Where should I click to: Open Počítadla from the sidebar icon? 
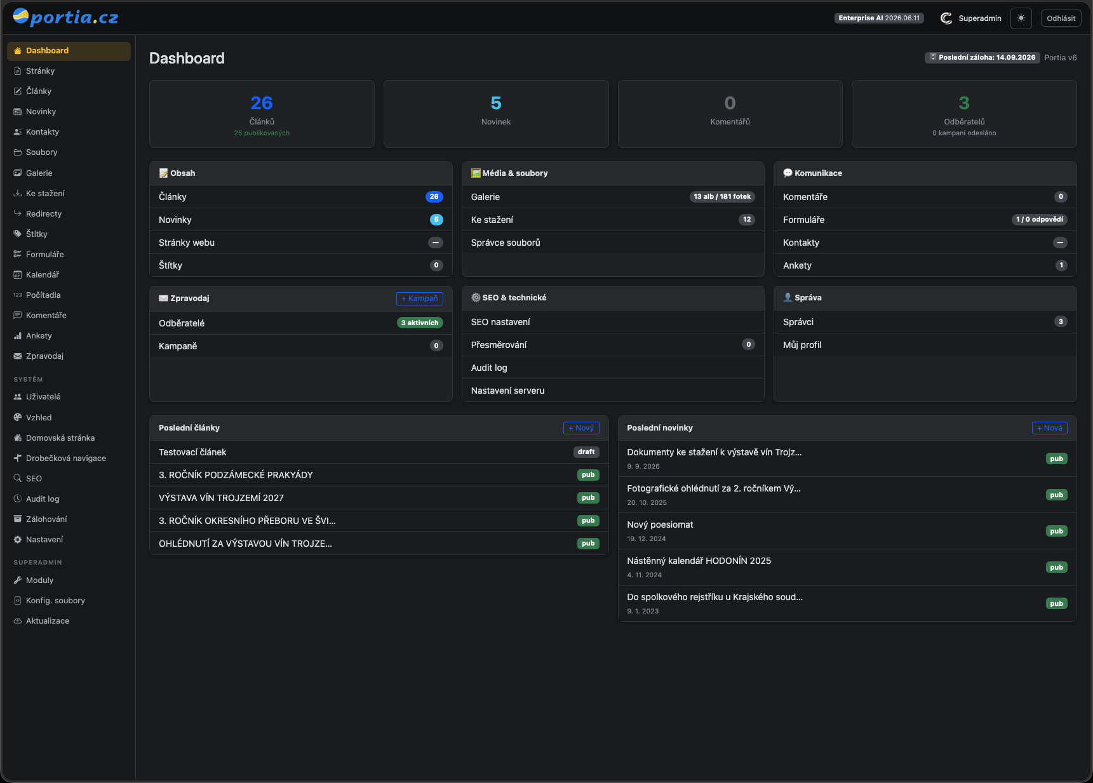pos(18,295)
